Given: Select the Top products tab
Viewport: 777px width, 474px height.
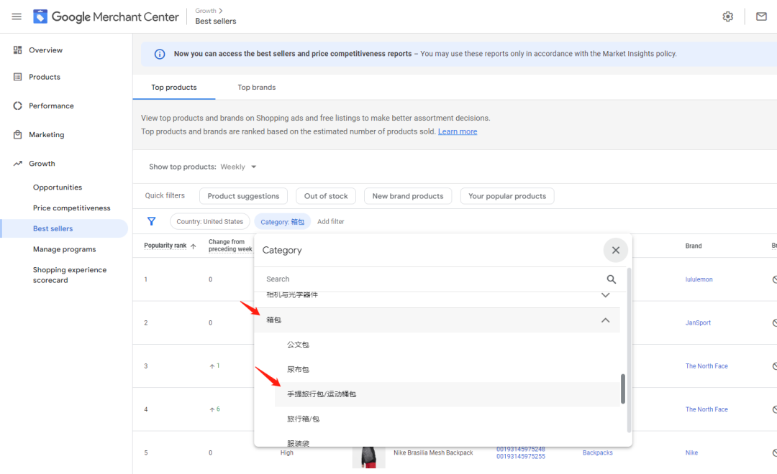Looking at the screenshot, I should [x=173, y=88].
